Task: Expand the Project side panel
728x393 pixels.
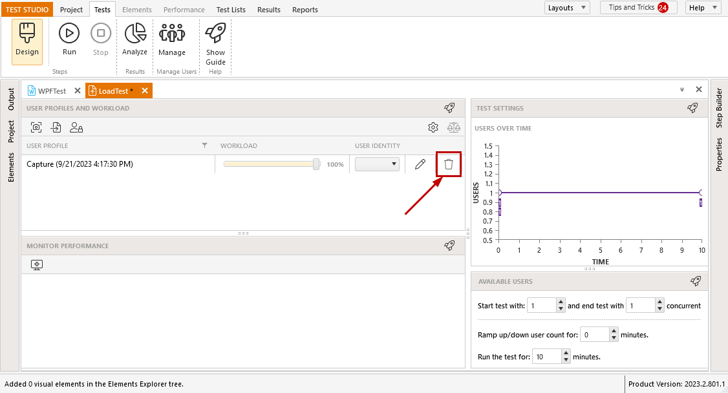Action: [x=11, y=131]
